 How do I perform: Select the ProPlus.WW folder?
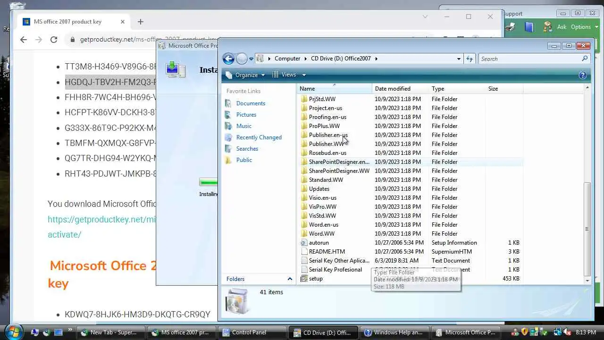324,126
